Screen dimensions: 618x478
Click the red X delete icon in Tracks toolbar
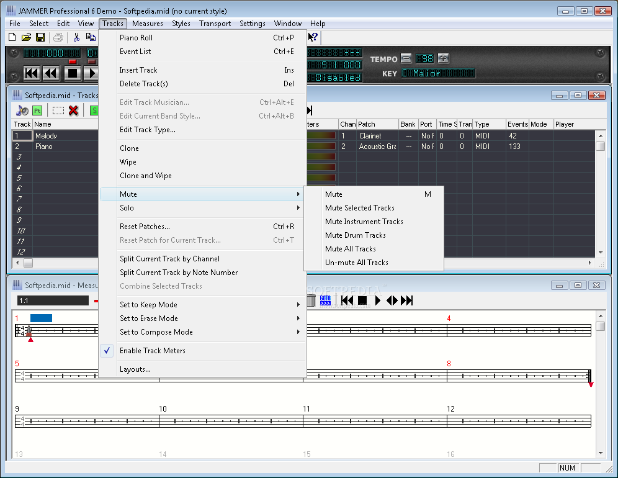73,110
